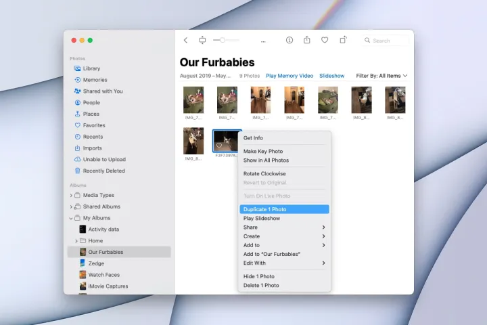The height and width of the screenshot is (325, 487).
Task: Choose Make Key Photo
Action: [284, 151]
